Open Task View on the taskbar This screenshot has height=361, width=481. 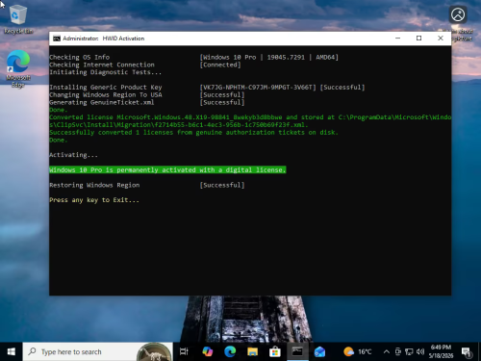pyautogui.click(x=184, y=351)
